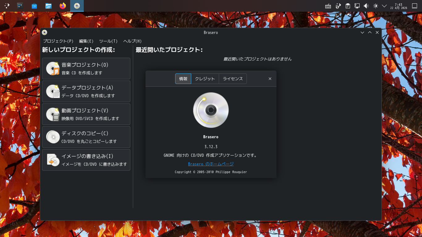
Task: Start a 動画プロジェクト(V) video project
Action: pyautogui.click(x=86, y=114)
